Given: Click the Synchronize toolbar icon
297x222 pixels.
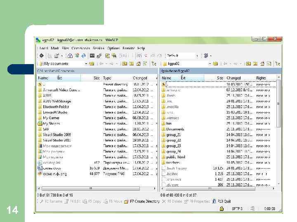Looking at the screenshot, I should [x=83, y=55].
